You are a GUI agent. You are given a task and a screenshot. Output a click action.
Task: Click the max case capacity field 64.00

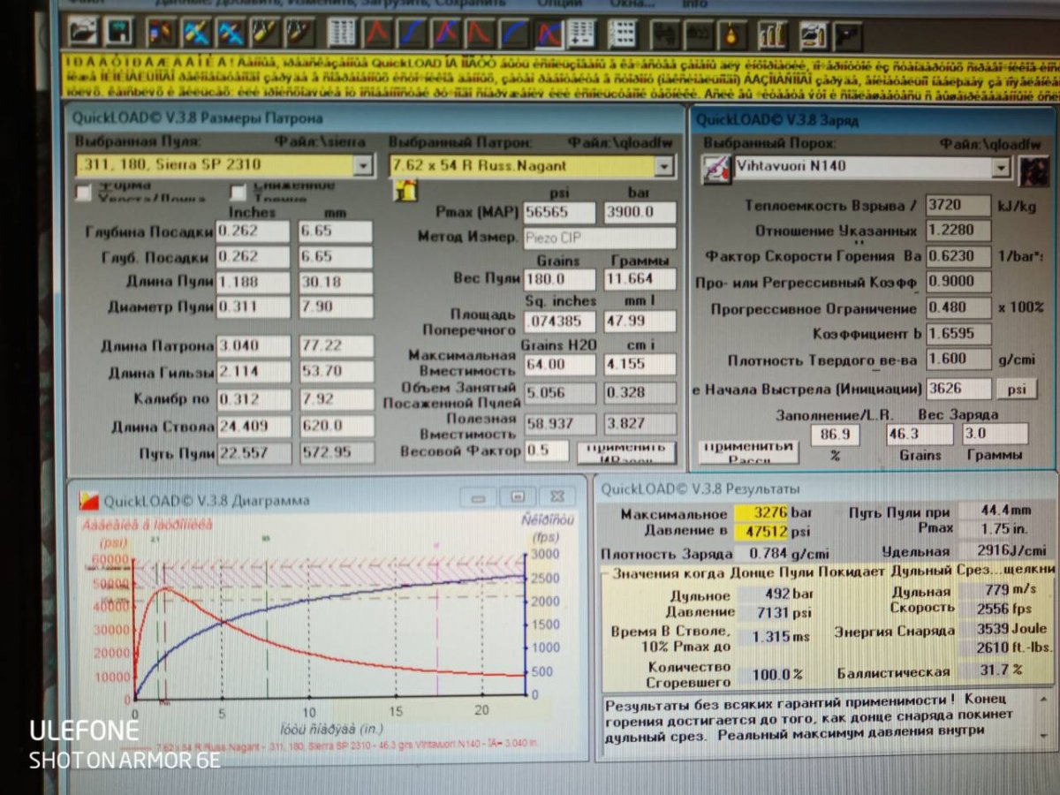(559, 364)
